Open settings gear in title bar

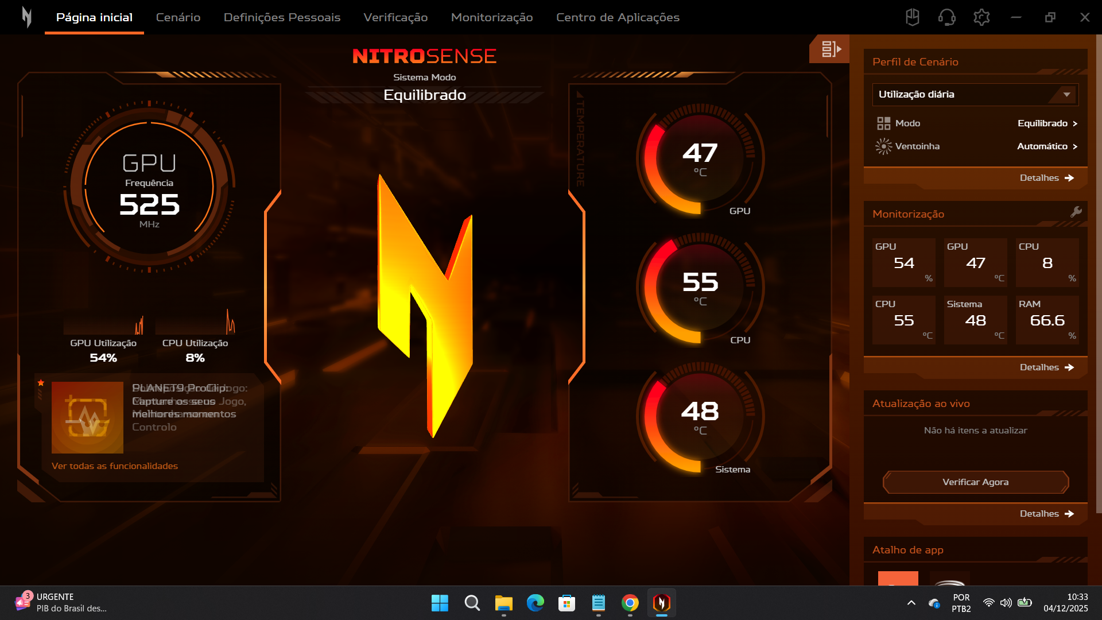(981, 17)
